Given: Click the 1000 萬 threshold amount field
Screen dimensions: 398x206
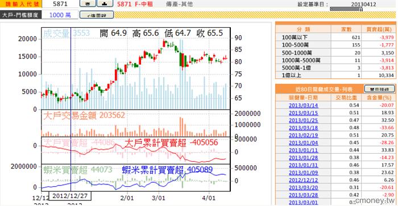Looking at the screenshot, I should point(60,15).
